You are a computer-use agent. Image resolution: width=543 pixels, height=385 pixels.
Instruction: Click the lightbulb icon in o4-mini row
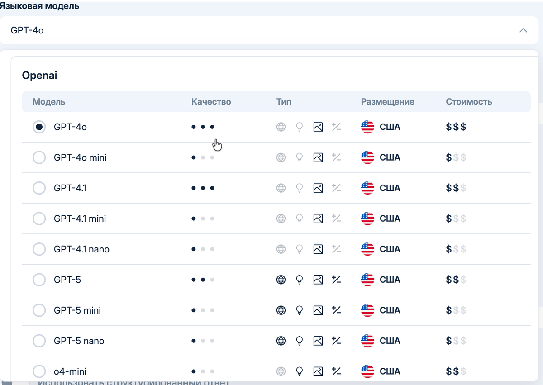click(299, 371)
